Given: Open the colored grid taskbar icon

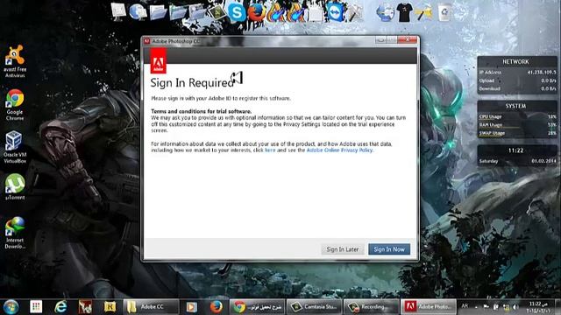Looking at the screenshot, I should click(x=36, y=307).
